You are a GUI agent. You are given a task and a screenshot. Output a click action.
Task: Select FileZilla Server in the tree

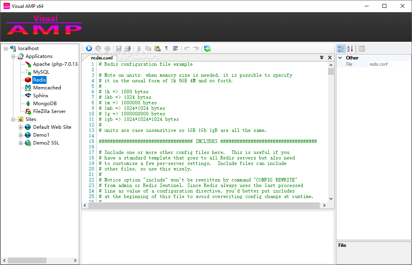click(x=49, y=111)
